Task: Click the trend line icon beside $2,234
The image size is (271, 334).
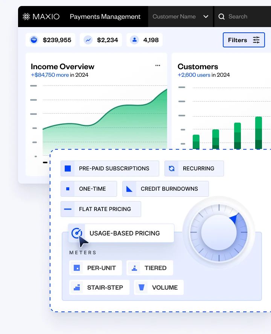Action: click(88, 40)
